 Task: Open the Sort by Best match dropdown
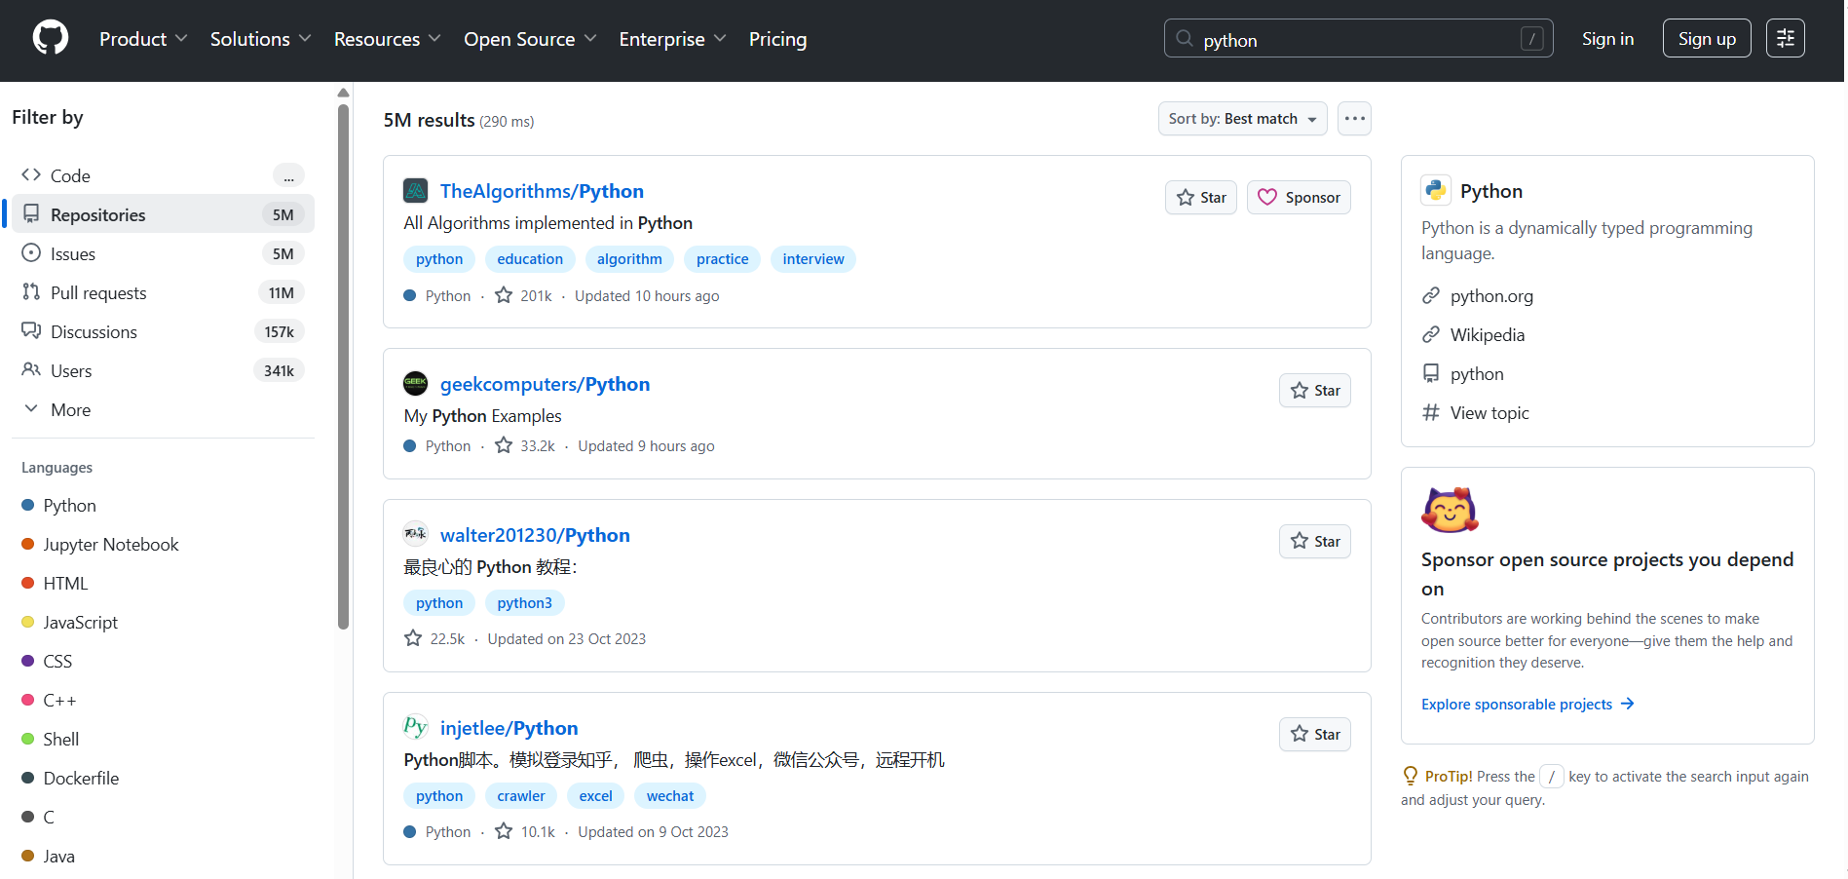(1242, 119)
